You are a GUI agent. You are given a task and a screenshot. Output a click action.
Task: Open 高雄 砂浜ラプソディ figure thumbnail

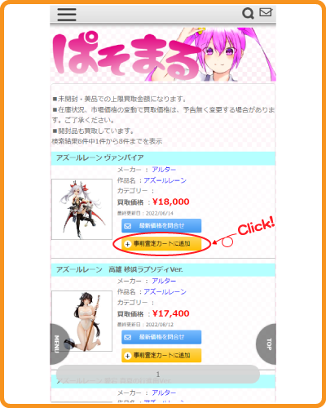pos(81,321)
